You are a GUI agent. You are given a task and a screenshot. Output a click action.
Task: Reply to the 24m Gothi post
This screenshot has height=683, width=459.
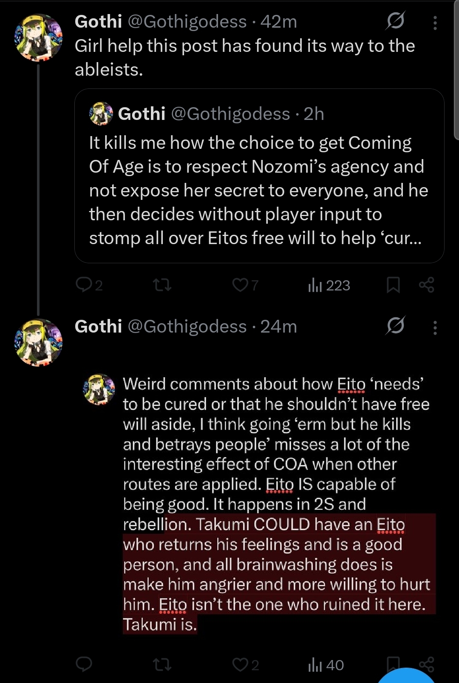[x=84, y=664]
